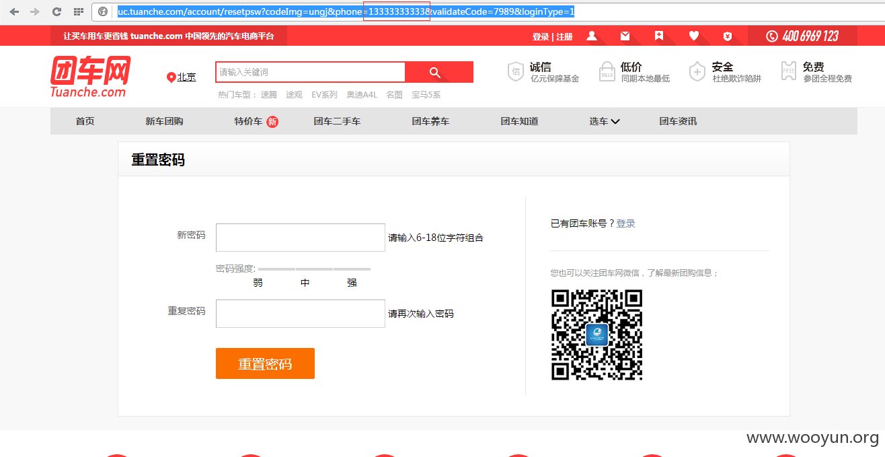885x457 pixels.
Task: Click the heart favorites icon
Action: pos(694,36)
